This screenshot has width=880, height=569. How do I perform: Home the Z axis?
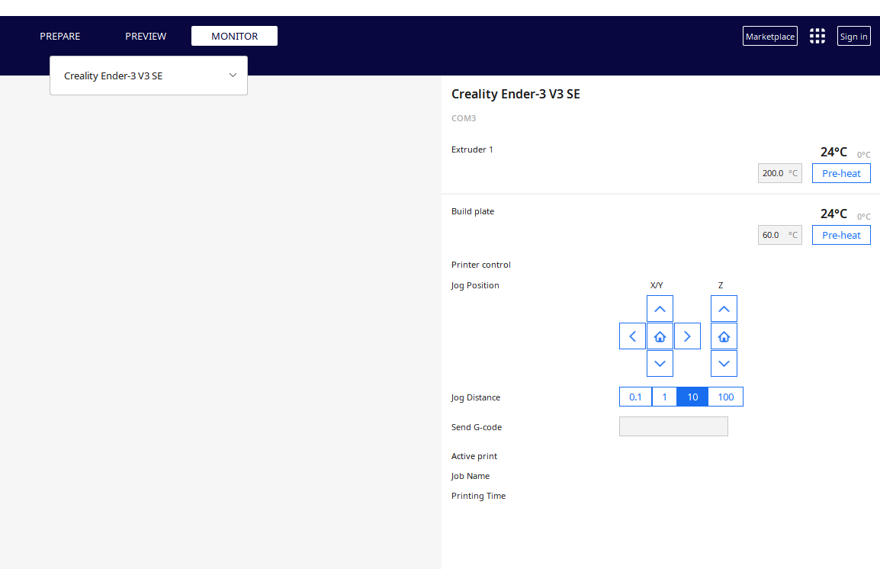724,336
